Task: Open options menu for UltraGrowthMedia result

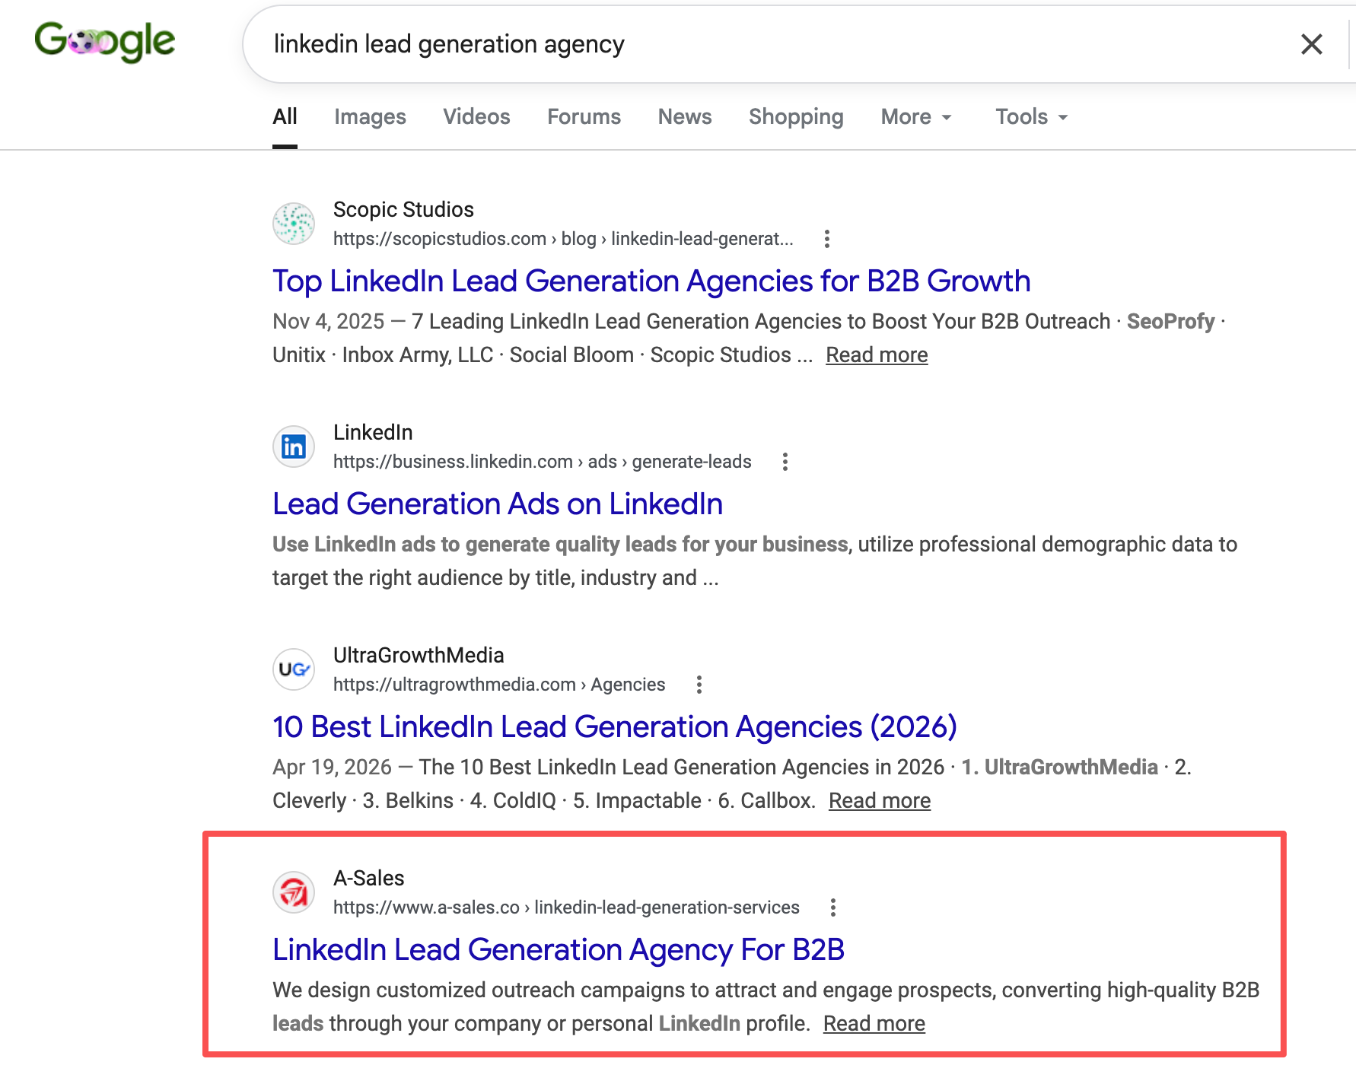Action: point(699,685)
